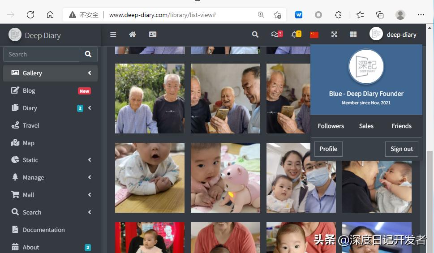Click the Travel route icon
Screen dimensions: 434x253
click(x=15, y=125)
